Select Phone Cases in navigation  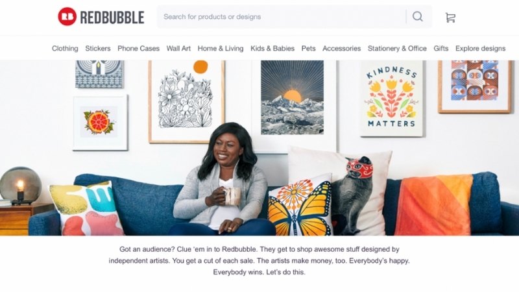point(138,48)
